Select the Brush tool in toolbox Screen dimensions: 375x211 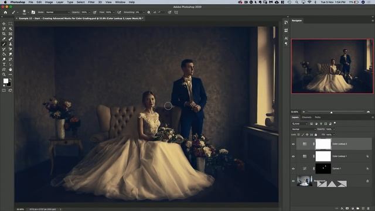(4, 44)
